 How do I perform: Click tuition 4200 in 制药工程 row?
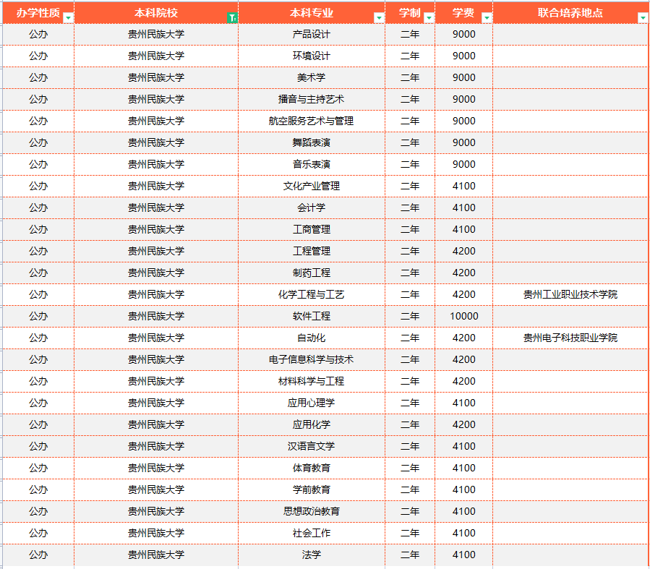click(464, 273)
